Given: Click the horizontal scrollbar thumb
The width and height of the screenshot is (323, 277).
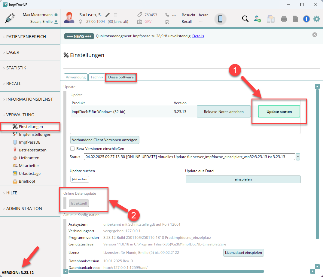Looking at the screenshot, I should point(166,271).
